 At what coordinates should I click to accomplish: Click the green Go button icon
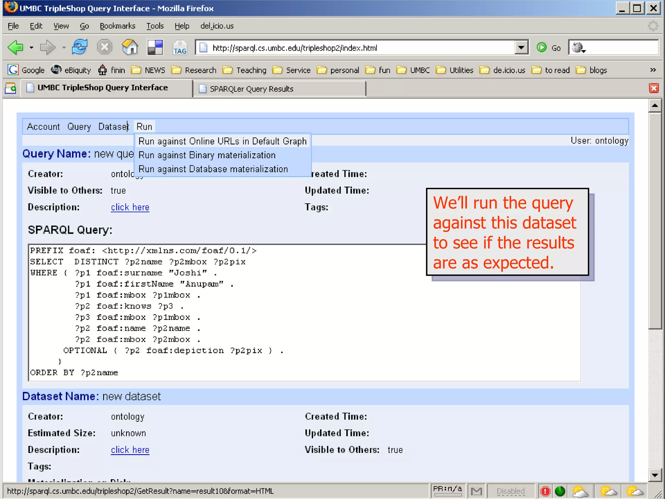click(x=542, y=48)
